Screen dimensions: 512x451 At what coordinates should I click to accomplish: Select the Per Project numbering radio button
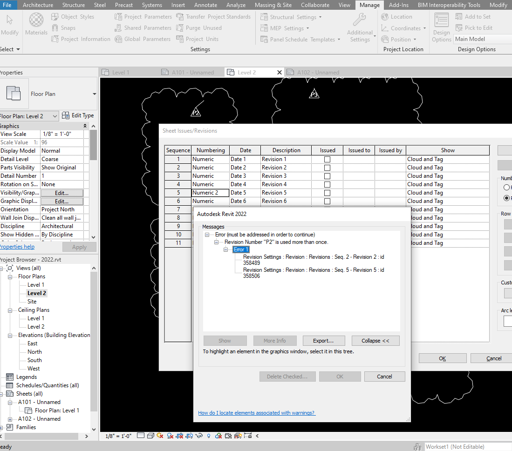click(507, 187)
